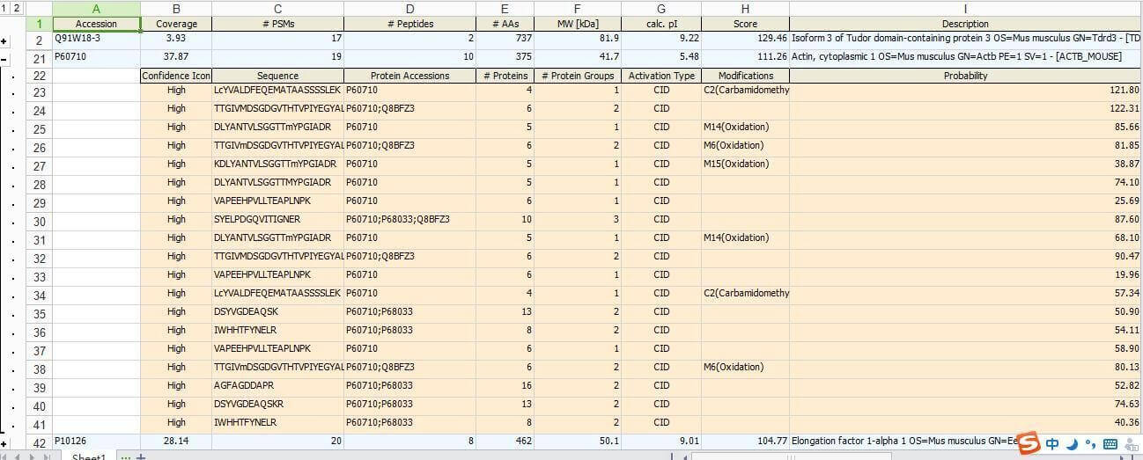Click the Sogou input method S icon
This screenshot has width=1143, height=460.
1029,444
